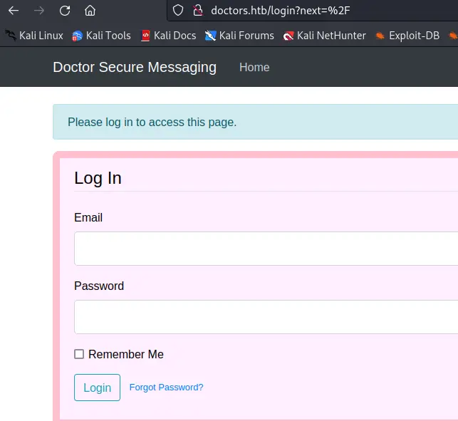Select the URL doctors.htb/login address bar
Image resolution: width=458 pixels, height=421 pixels.
tap(313, 11)
